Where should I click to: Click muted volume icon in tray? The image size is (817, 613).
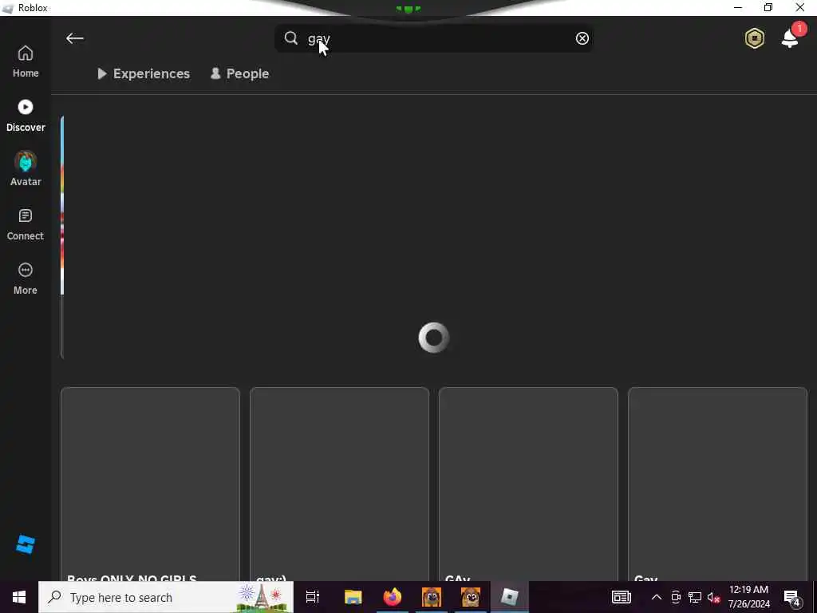tap(714, 597)
